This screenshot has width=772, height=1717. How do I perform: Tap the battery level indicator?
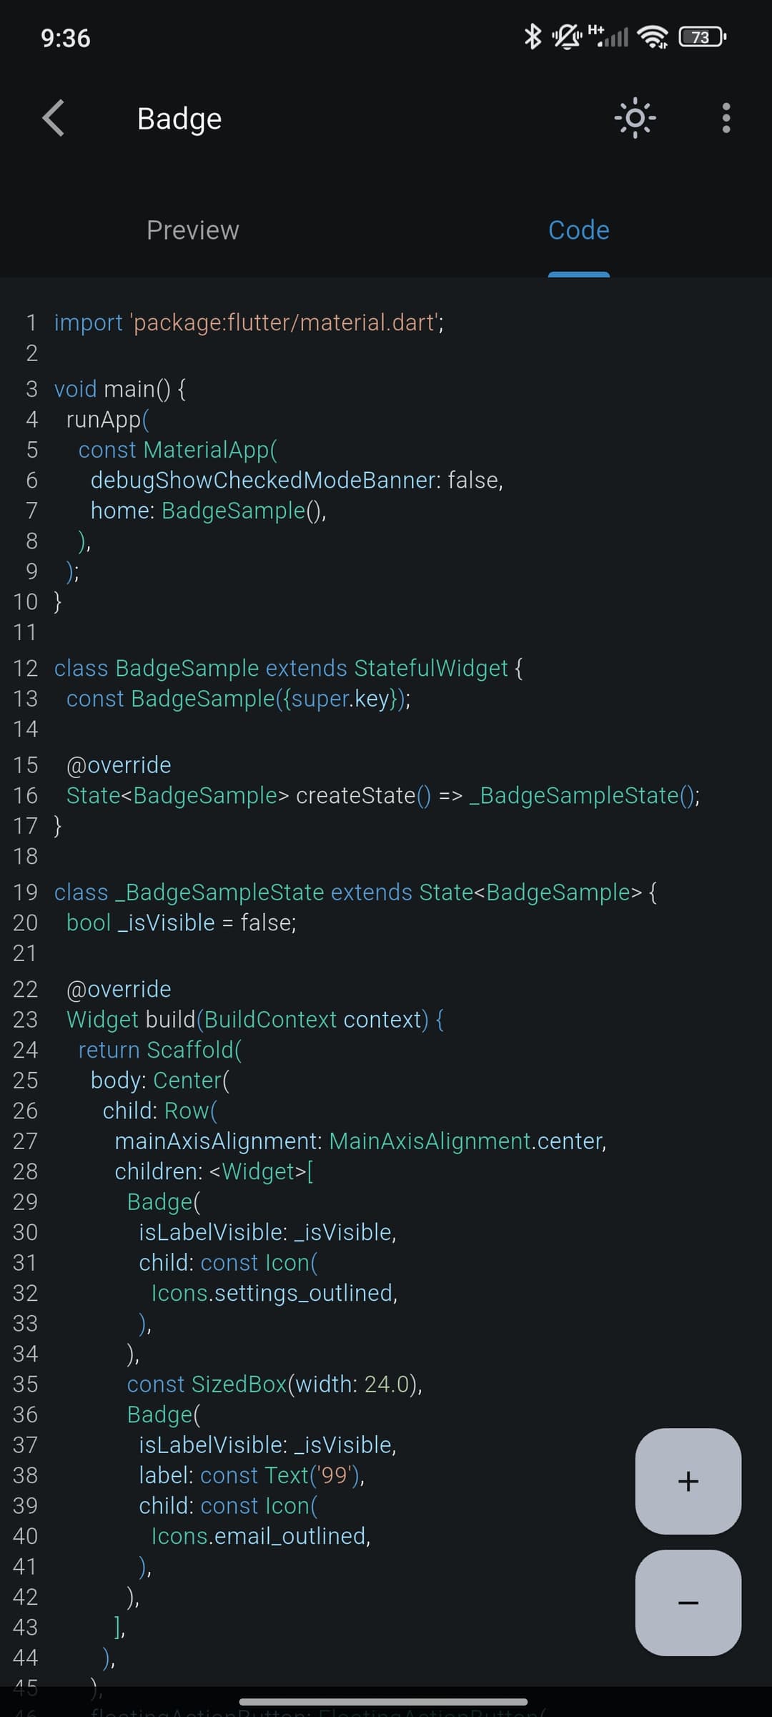(702, 36)
